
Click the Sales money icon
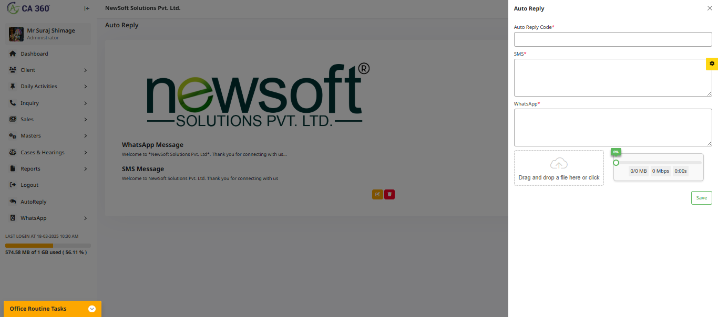13,120
